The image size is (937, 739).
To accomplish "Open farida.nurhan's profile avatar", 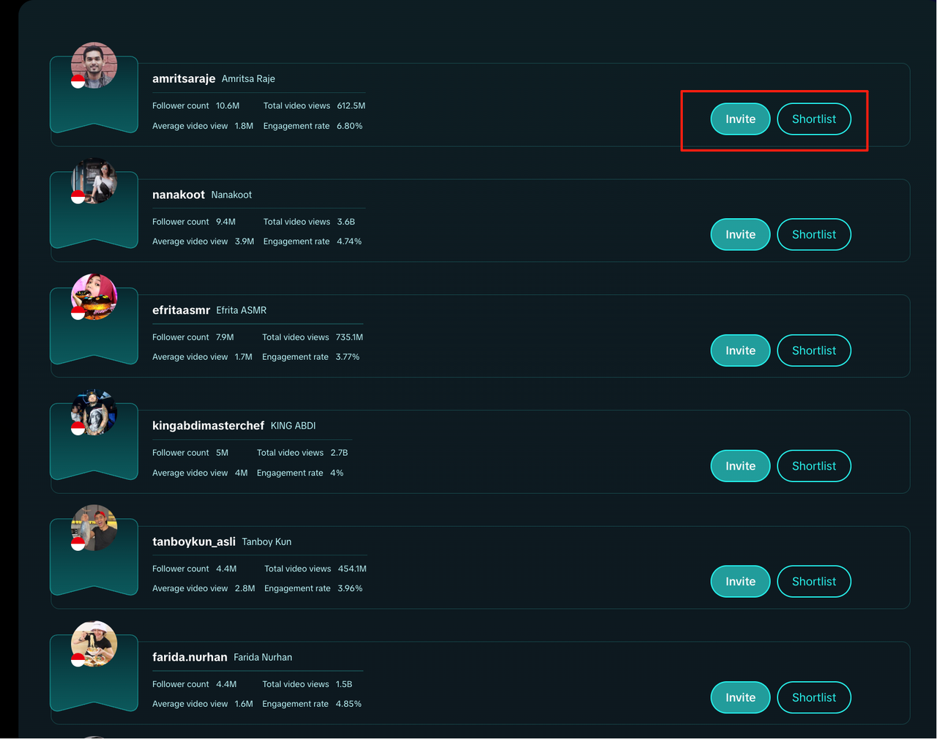I will click(x=94, y=644).
